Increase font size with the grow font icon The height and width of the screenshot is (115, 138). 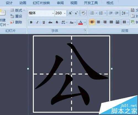(x=70, y=13)
